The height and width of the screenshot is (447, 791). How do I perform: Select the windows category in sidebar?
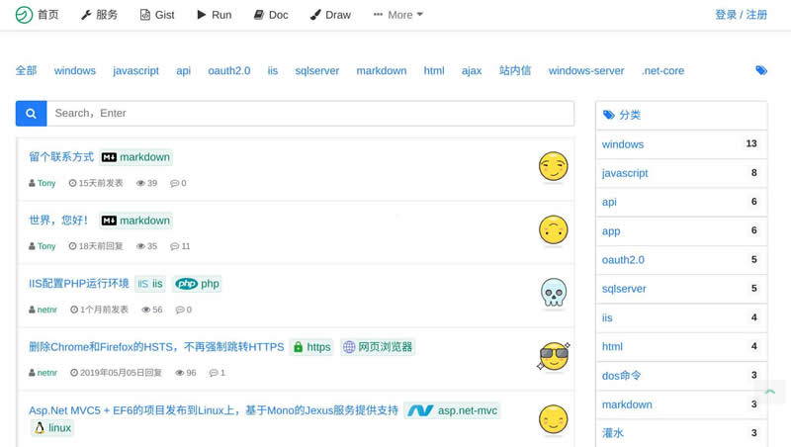tap(623, 144)
